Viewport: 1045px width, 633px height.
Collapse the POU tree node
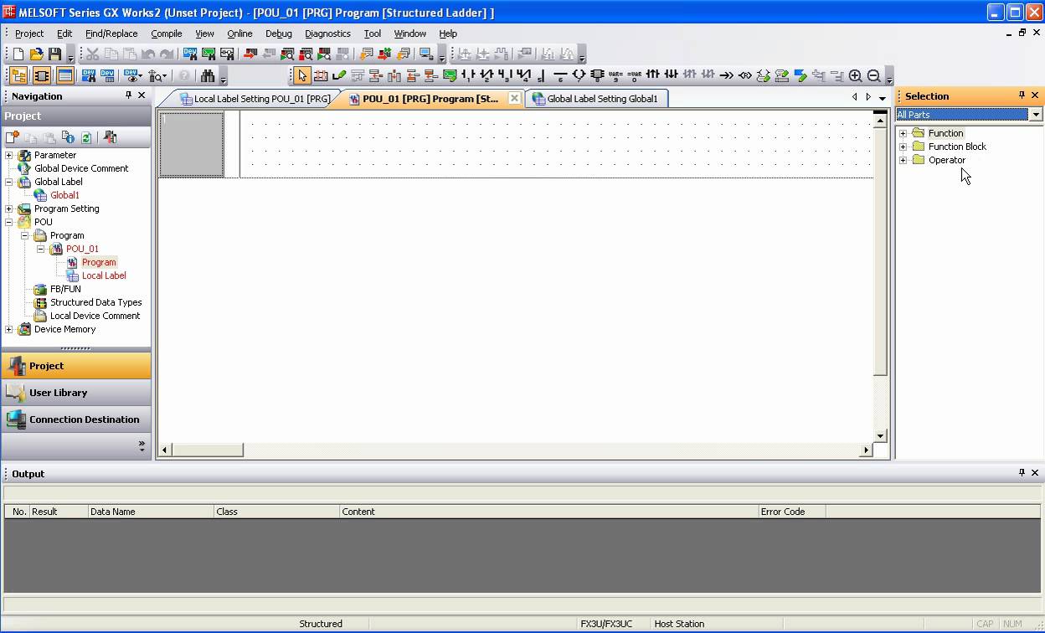pyautogui.click(x=9, y=222)
